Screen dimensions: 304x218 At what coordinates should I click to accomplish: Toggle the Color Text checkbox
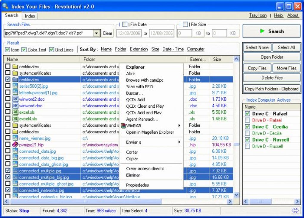click(24, 50)
